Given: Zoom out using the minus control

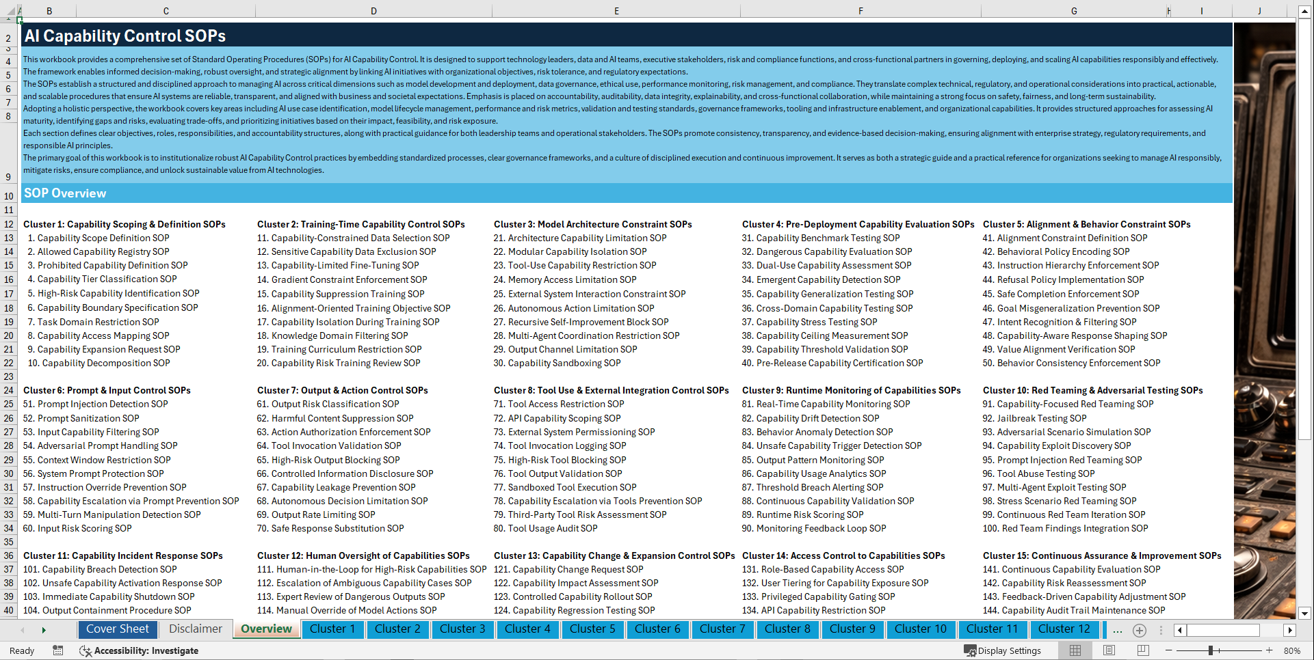Looking at the screenshot, I should (x=1169, y=650).
